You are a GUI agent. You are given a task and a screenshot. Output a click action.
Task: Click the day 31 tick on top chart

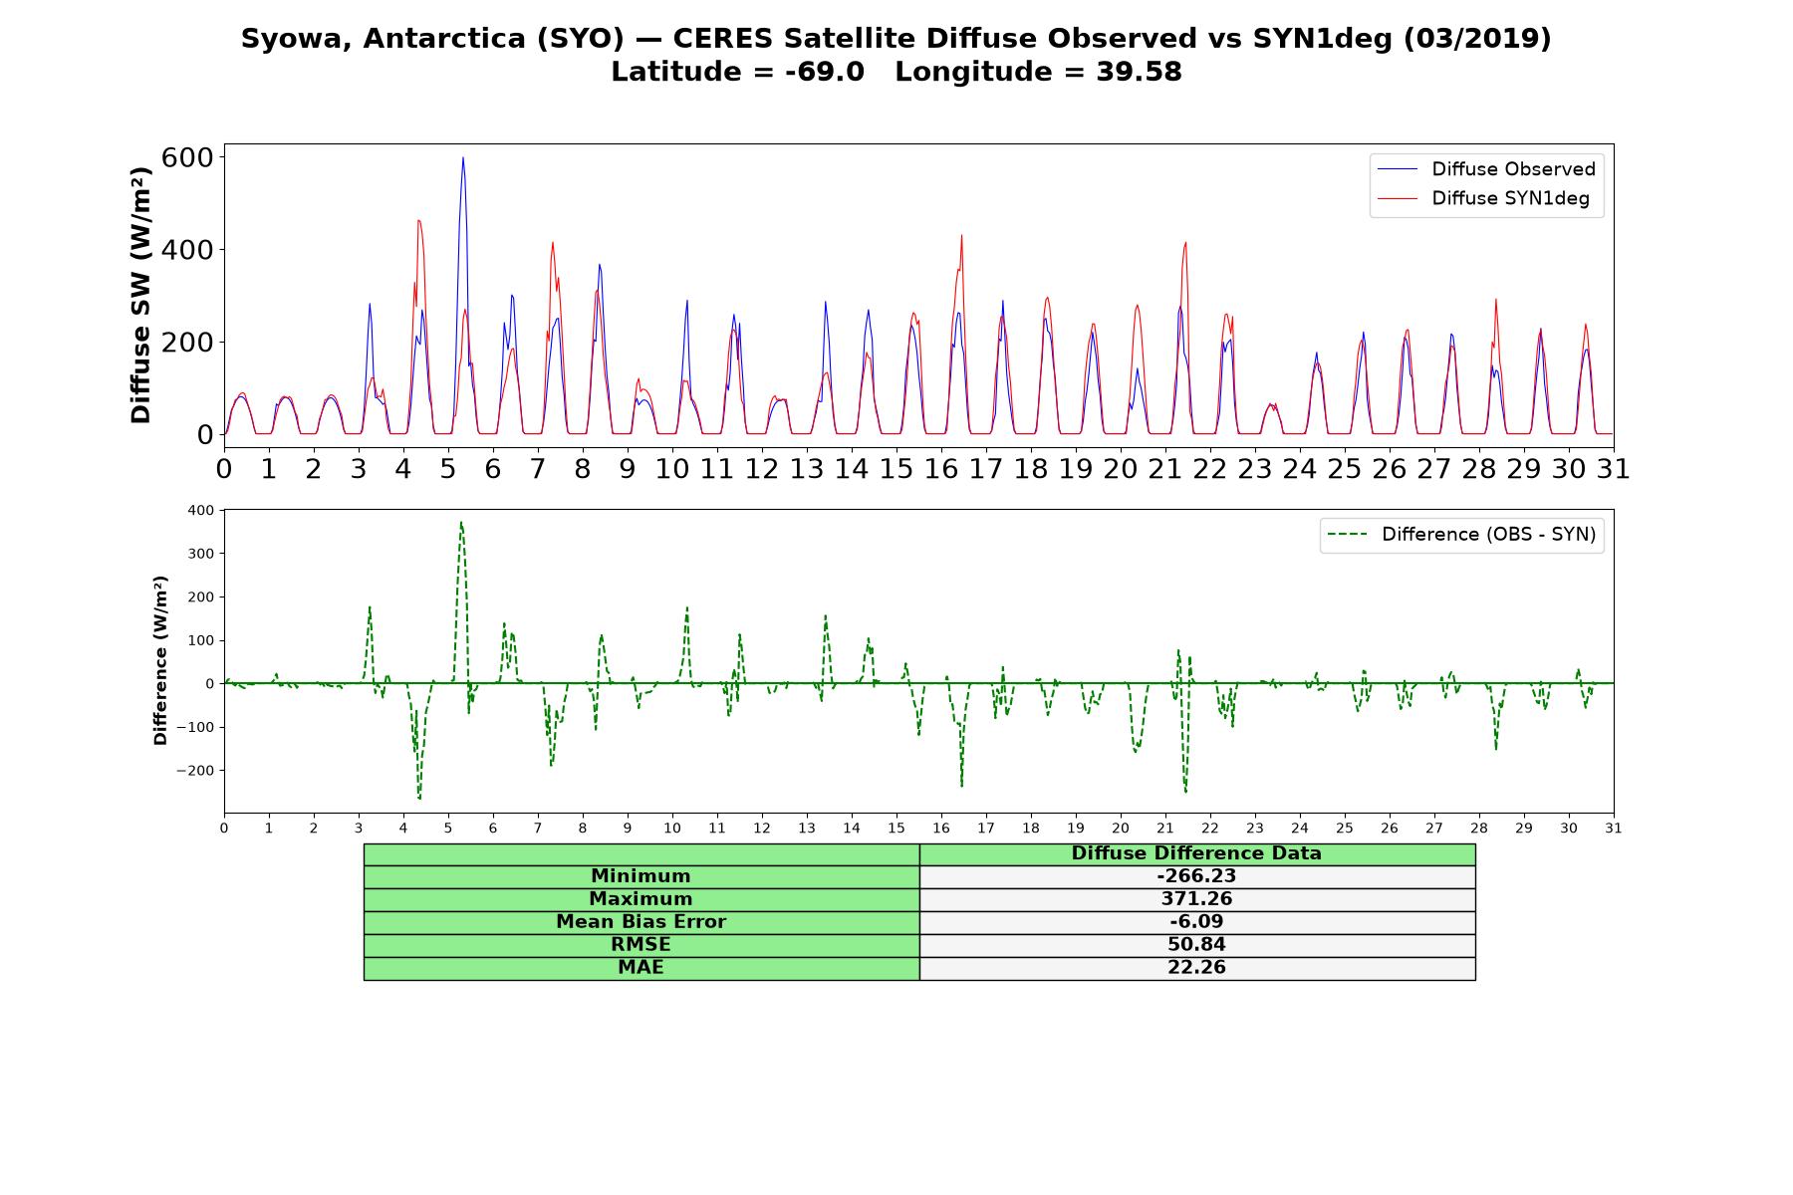click(1613, 469)
